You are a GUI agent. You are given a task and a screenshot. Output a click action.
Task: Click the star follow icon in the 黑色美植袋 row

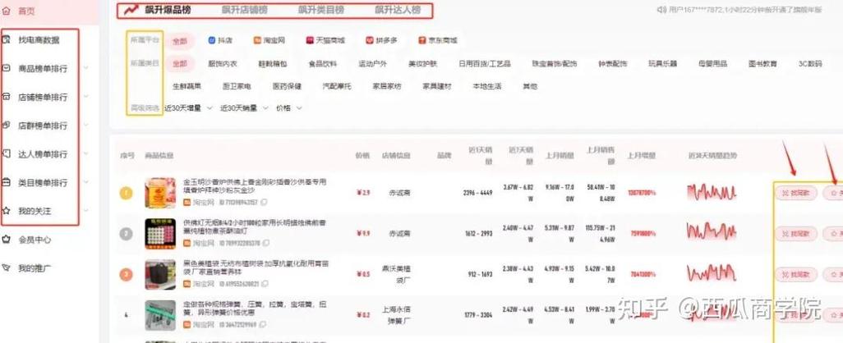[833, 274]
